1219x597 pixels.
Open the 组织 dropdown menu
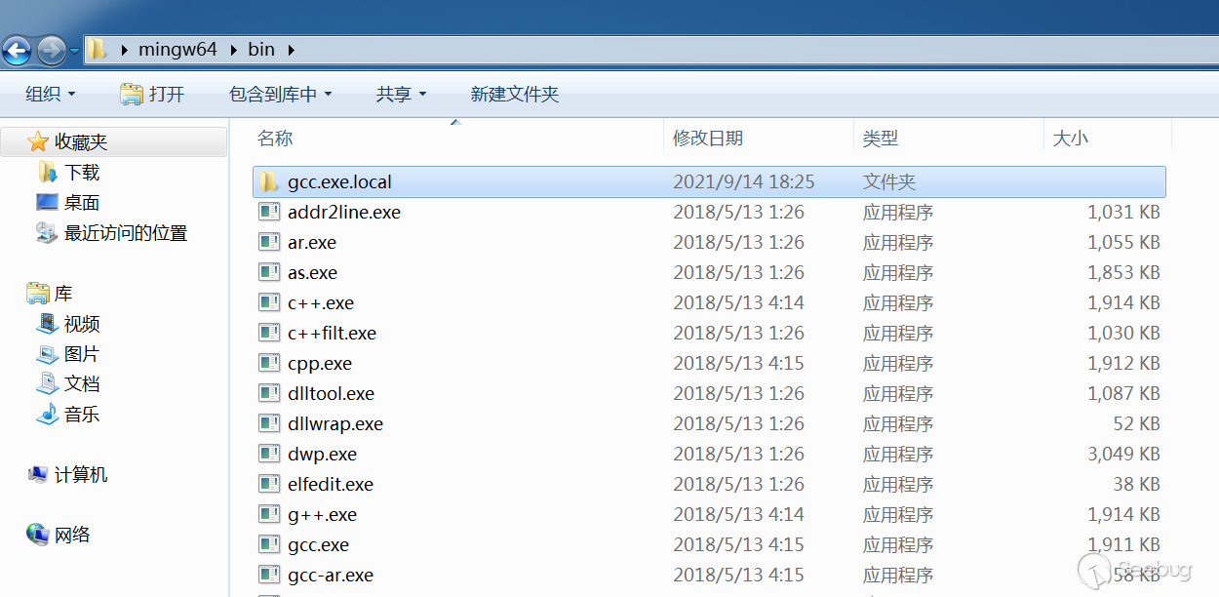(x=50, y=95)
